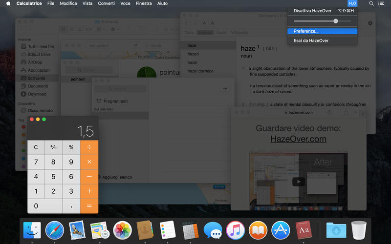Select 'haze' entry in Dictionary list

click(208, 45)
